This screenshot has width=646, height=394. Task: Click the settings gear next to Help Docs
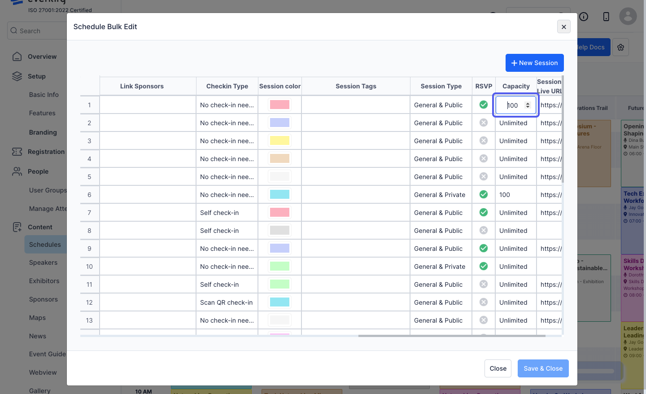pyautogui.click(x=621, y=47)
